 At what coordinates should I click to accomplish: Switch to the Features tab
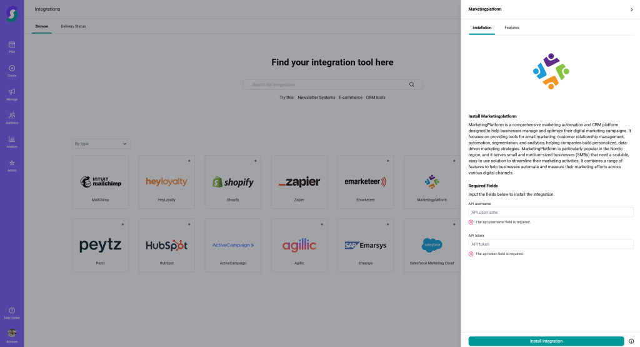point(511,28)
